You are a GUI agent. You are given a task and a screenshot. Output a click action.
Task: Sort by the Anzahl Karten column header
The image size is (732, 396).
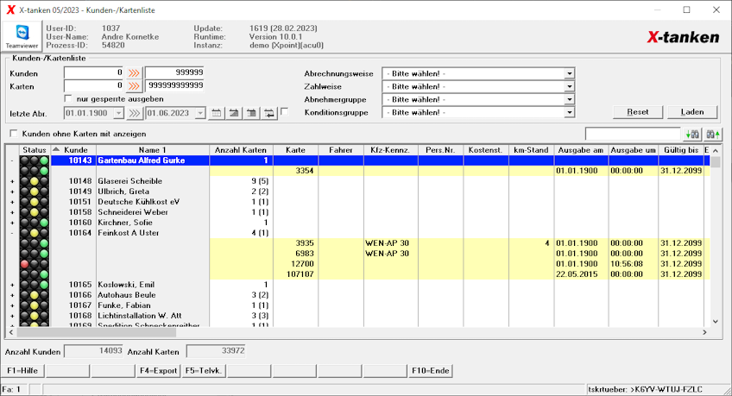point(241,150)
